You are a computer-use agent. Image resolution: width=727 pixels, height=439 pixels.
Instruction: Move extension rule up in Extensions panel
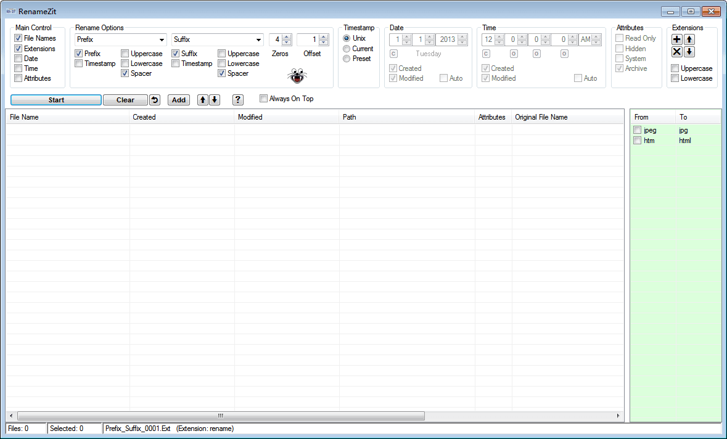point(689,39)
